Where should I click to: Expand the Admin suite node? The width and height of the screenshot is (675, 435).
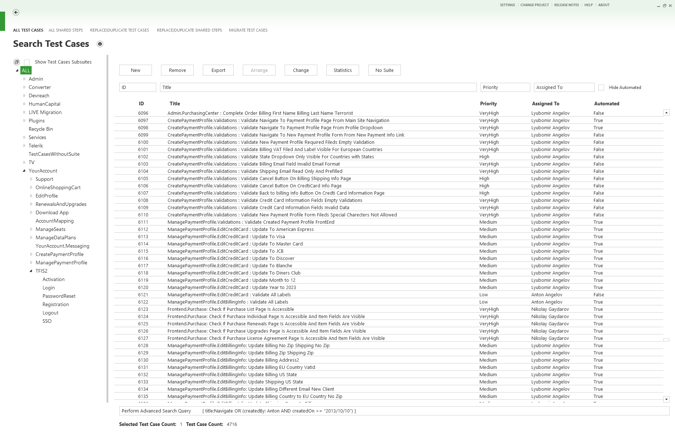(x=24, y=79)
